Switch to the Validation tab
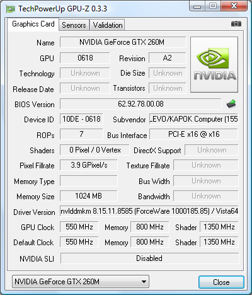252x295 pixels. pyautogui.click(x=108, y=25)
